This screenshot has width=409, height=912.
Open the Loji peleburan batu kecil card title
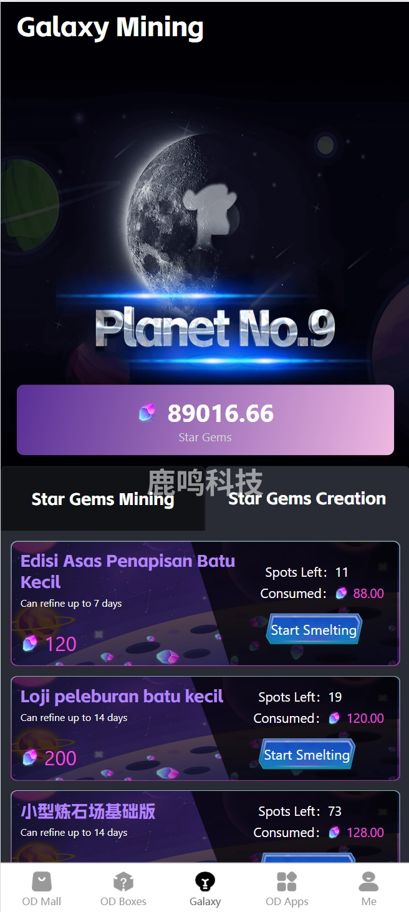tap(122, 696)
